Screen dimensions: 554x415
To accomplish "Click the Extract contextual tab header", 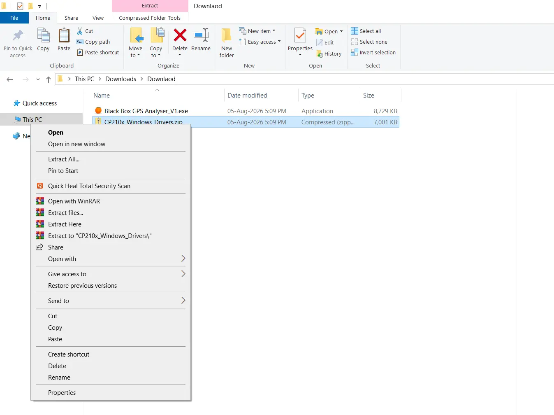I will tap(150, 6).
